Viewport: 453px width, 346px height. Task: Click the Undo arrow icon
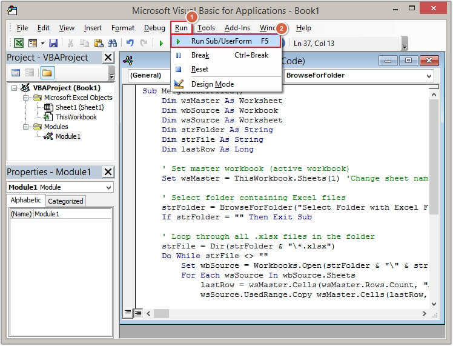130,43
